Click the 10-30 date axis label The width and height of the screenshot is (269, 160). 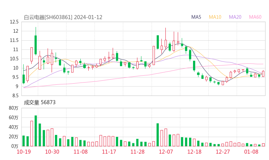click(x=52, y=152)
